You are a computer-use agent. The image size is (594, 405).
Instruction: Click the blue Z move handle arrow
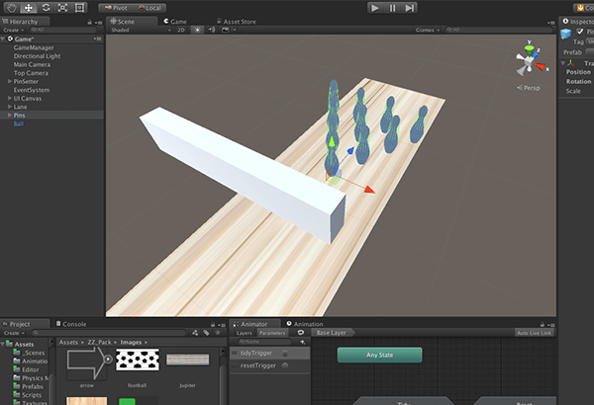tap(350, 150)
